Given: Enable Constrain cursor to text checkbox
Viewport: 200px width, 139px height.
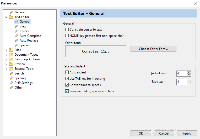Looking at the screenshot, I should (x=67, y=30).
